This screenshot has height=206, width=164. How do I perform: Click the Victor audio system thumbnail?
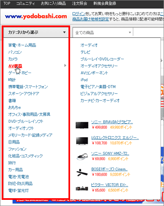click(82, 188)
